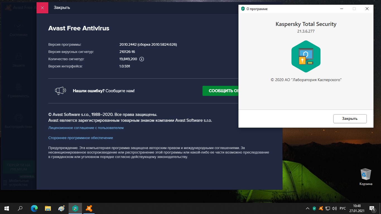
Task: Open the Windows Start menu
Action: [7, 208]
